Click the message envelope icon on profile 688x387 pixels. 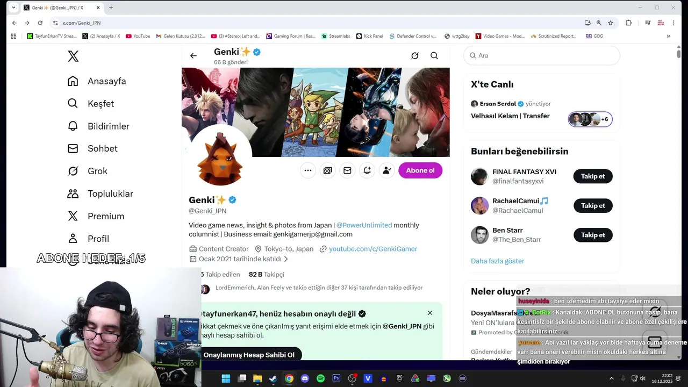[347, 170]
